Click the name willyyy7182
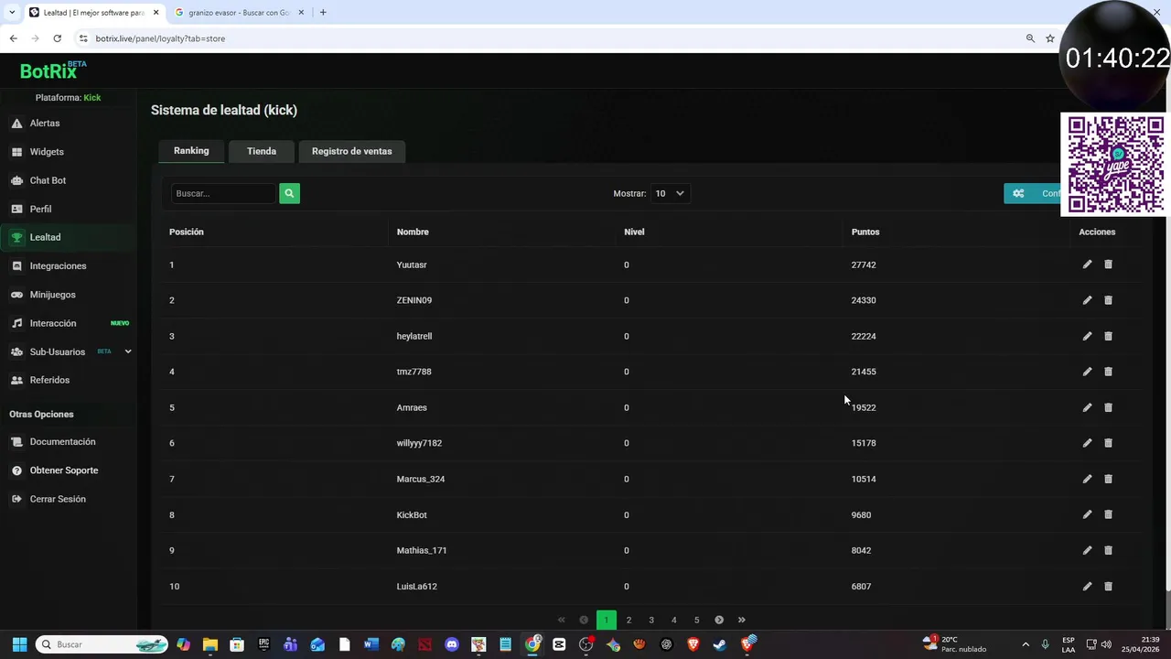1171x659 pixels. tap(419, 443)
